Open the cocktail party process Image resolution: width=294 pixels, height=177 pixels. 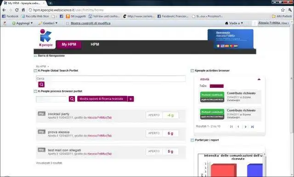tap(58, 114)
